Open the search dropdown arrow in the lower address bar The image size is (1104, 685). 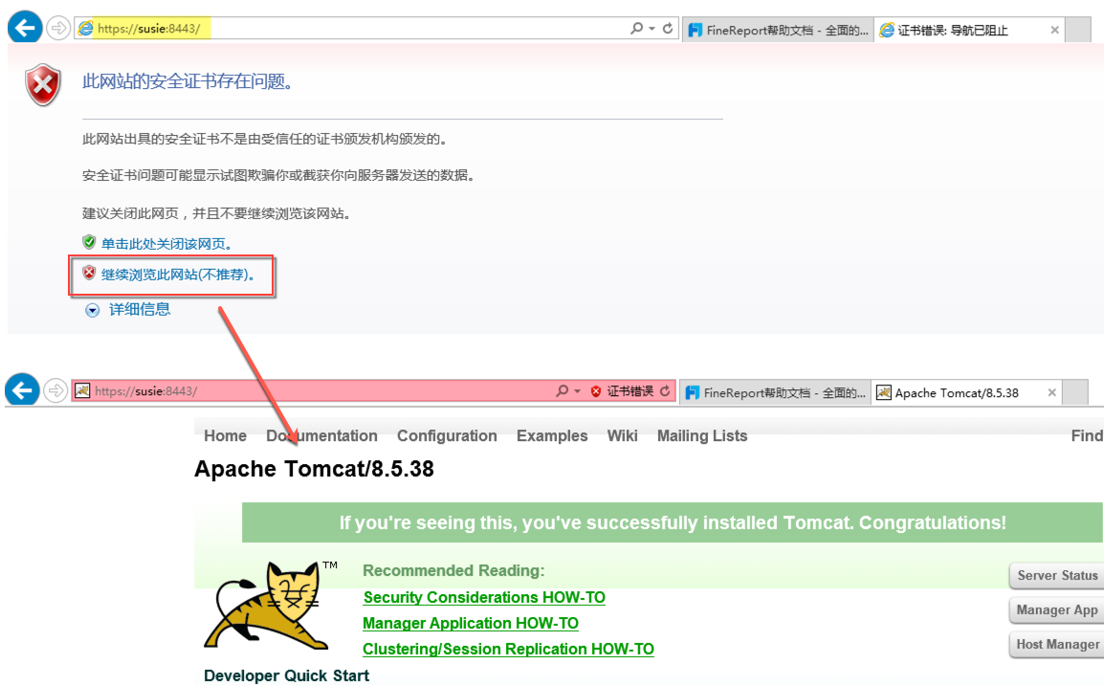(577, 391)
